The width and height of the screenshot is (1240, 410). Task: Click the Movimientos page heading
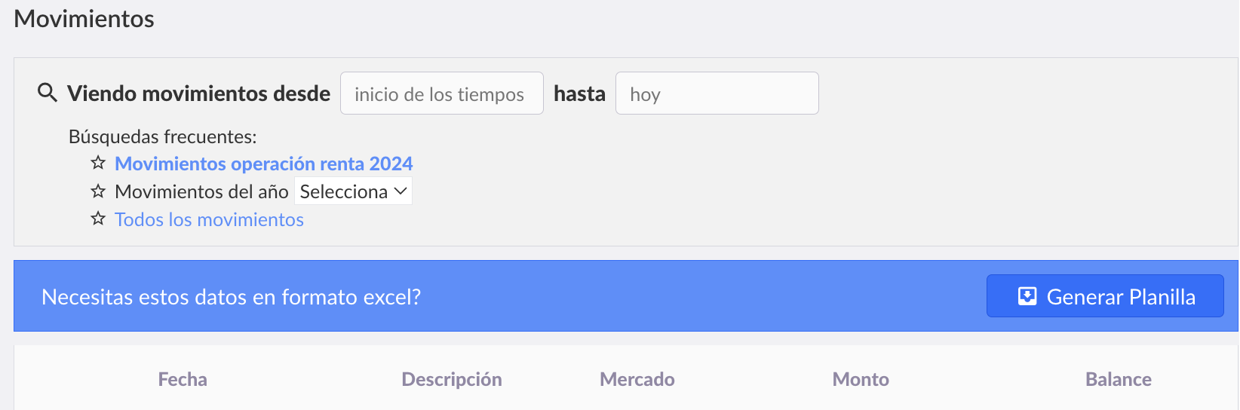(84, 19)
